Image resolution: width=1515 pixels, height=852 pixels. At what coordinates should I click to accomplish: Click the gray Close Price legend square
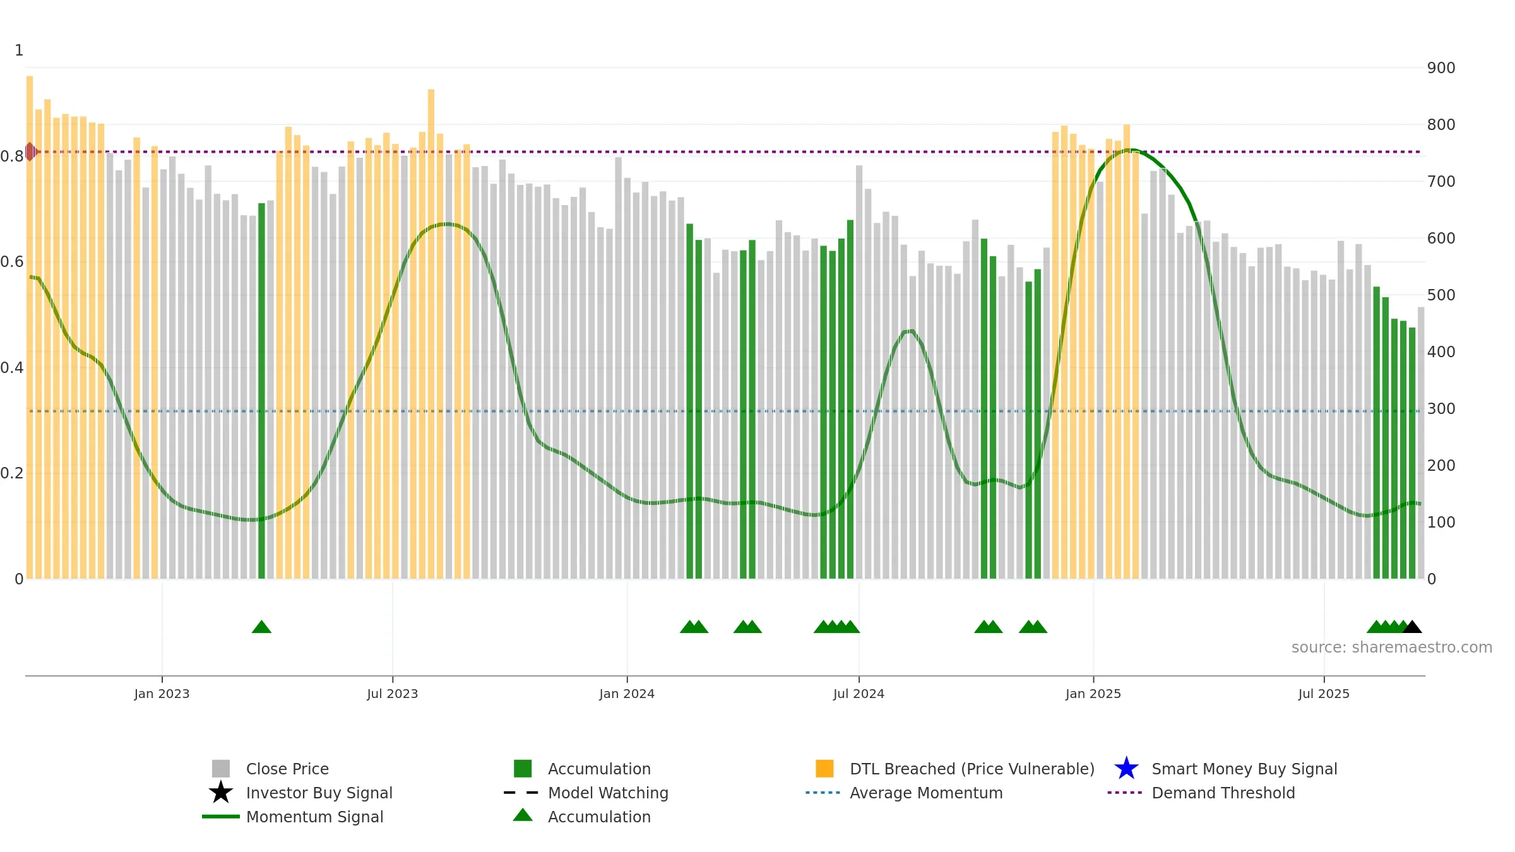(x=221, y=769)
